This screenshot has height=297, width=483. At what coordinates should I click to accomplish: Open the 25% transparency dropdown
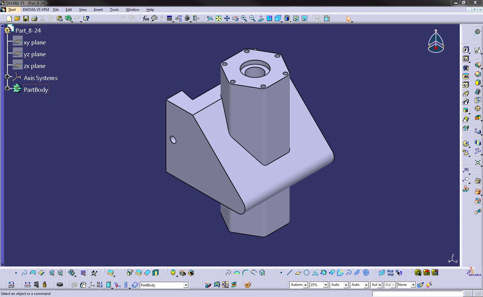point(326,285)
